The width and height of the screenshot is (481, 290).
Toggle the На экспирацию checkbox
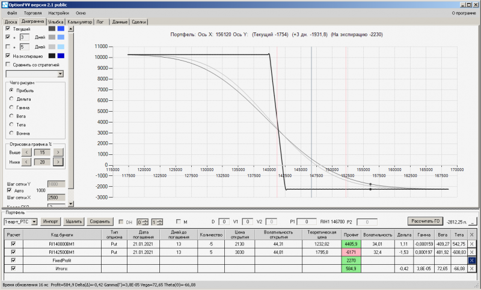point(8,56)
